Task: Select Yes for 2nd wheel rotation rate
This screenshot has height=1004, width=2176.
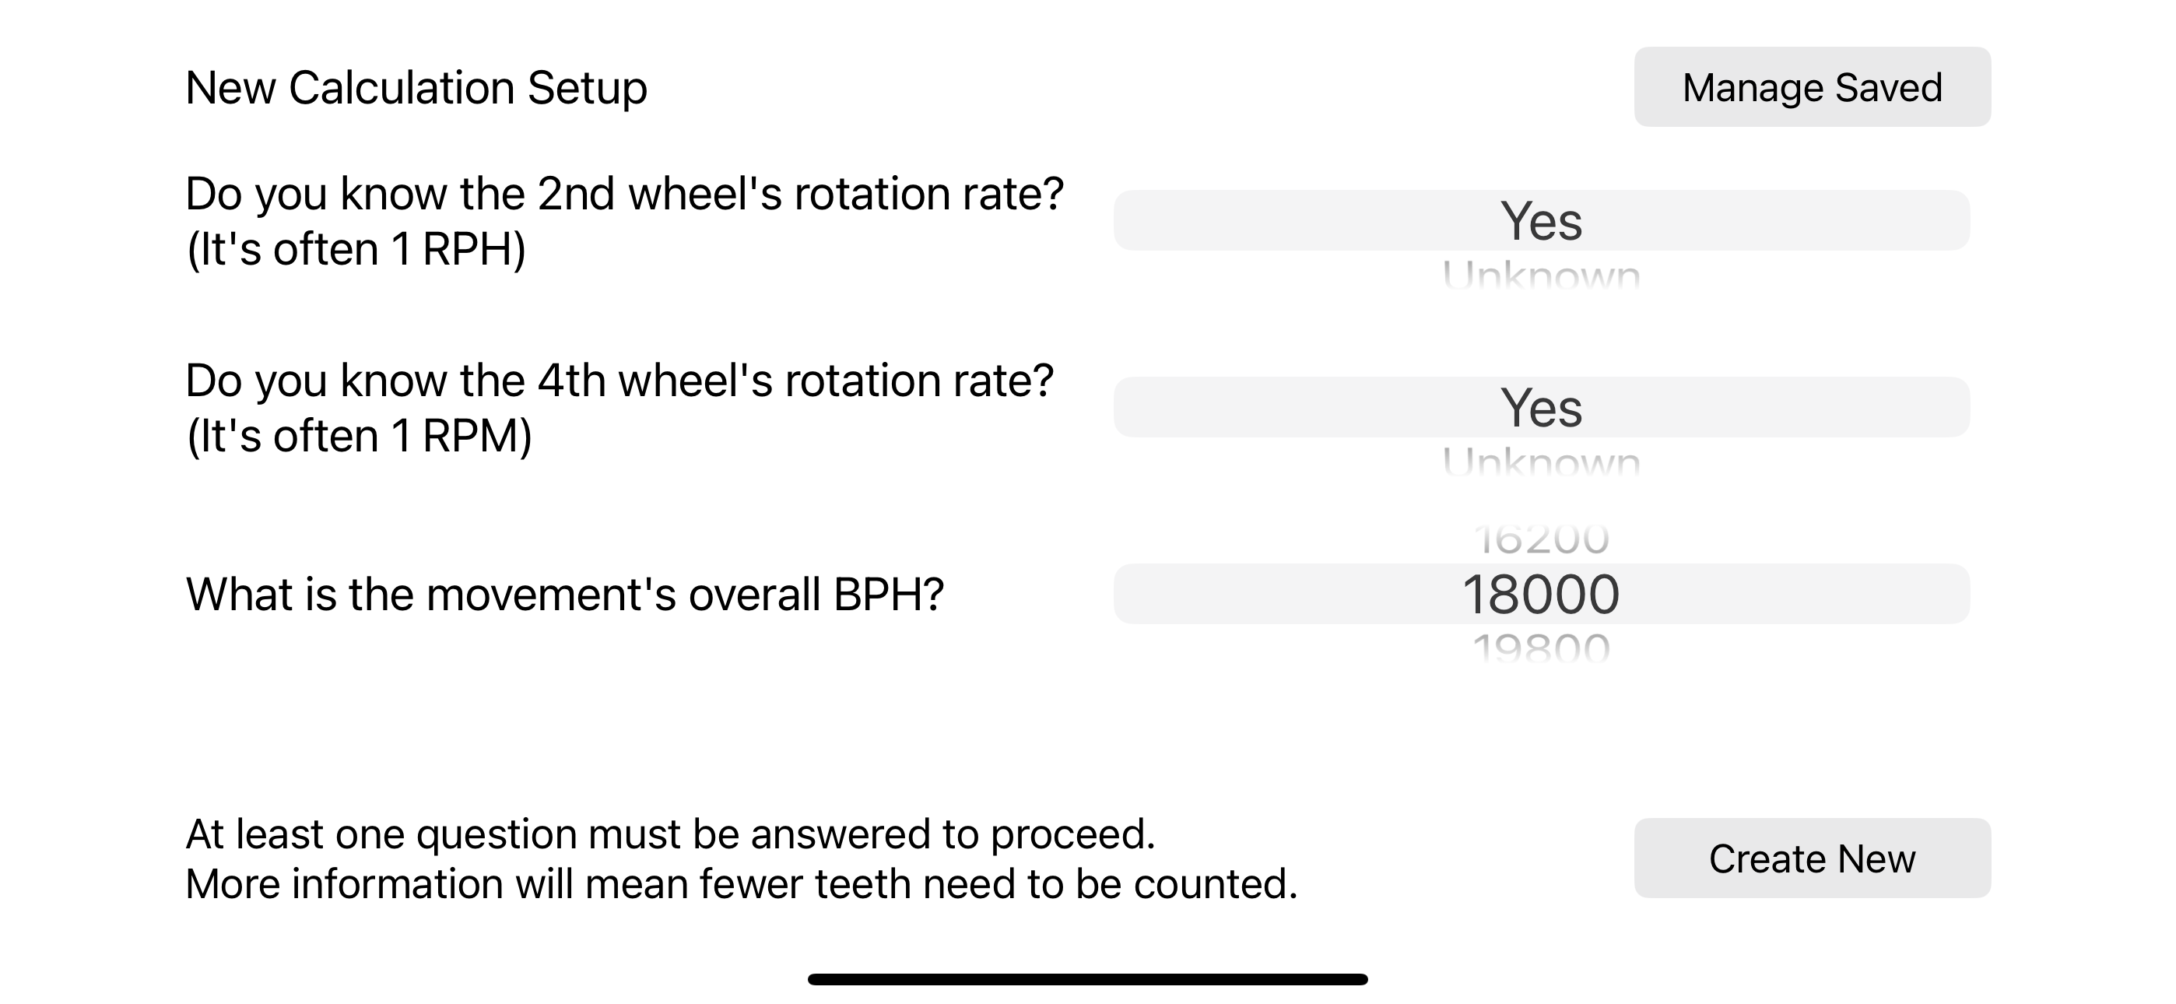Action: point(1542,220)
